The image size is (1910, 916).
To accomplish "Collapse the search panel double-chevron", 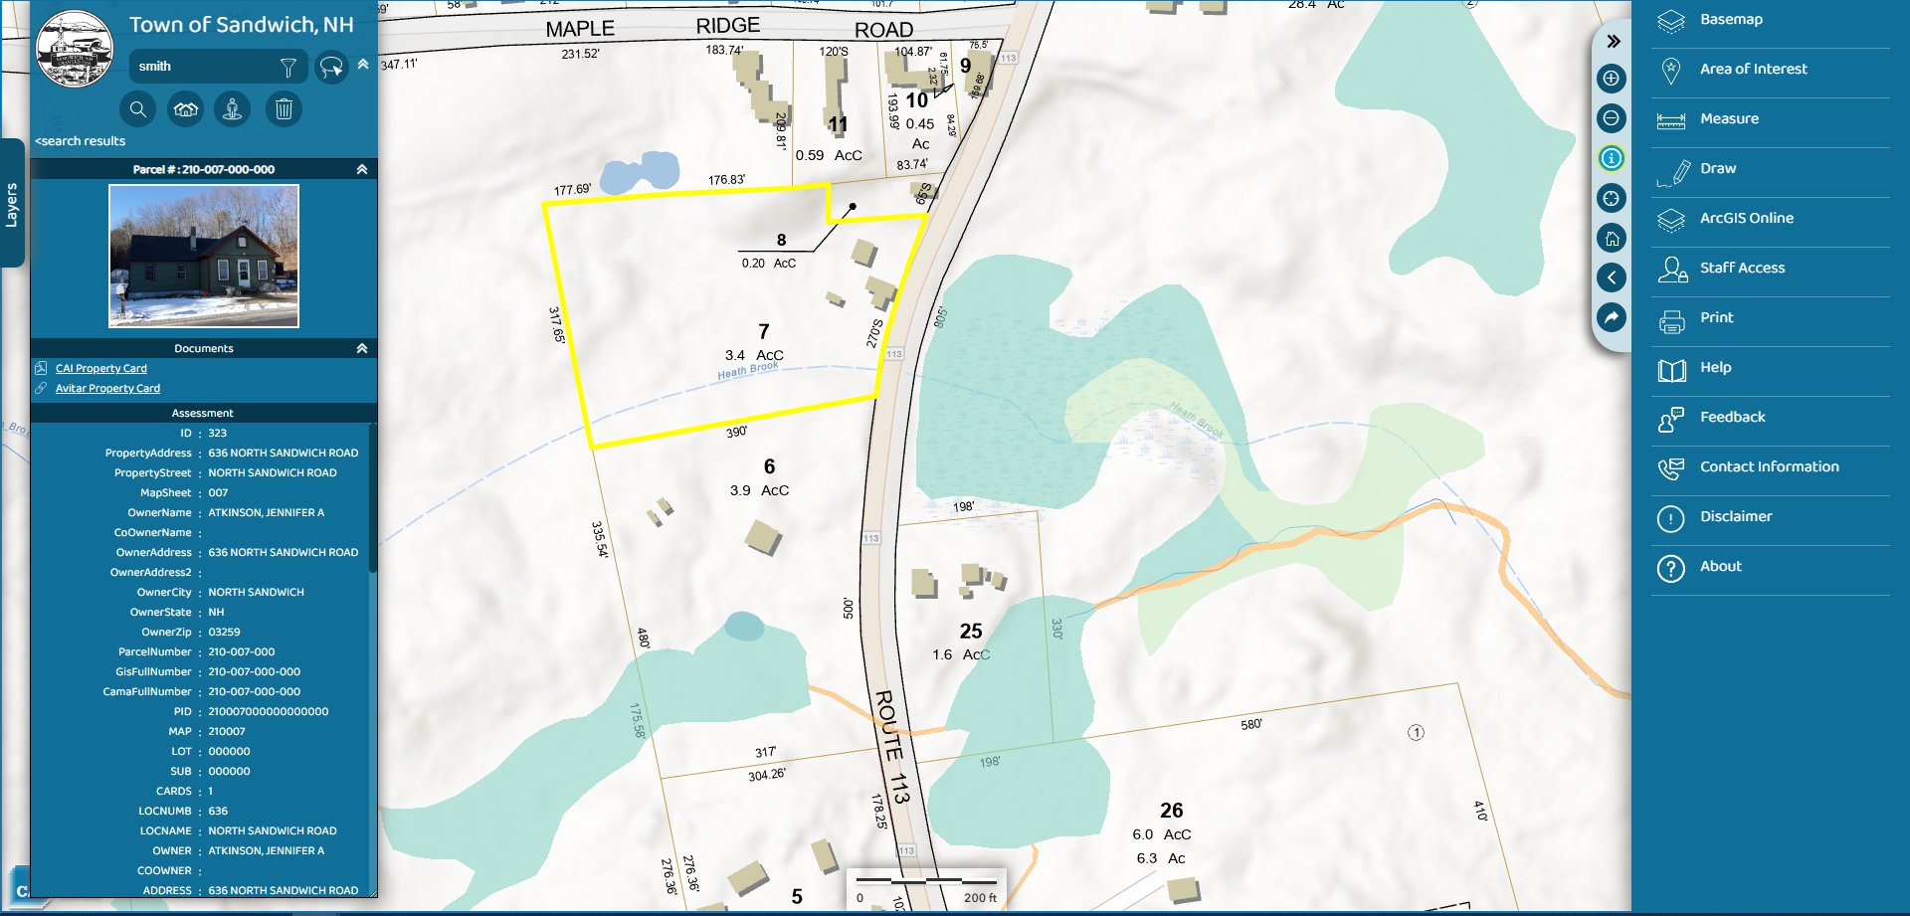I will (x=363, y=64).
